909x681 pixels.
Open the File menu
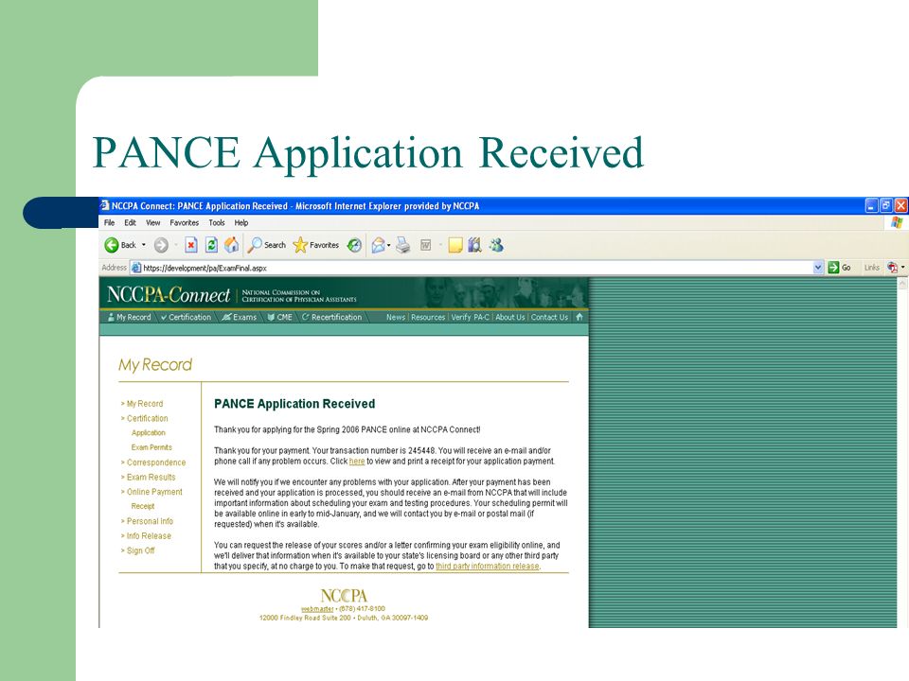point(110,223)
